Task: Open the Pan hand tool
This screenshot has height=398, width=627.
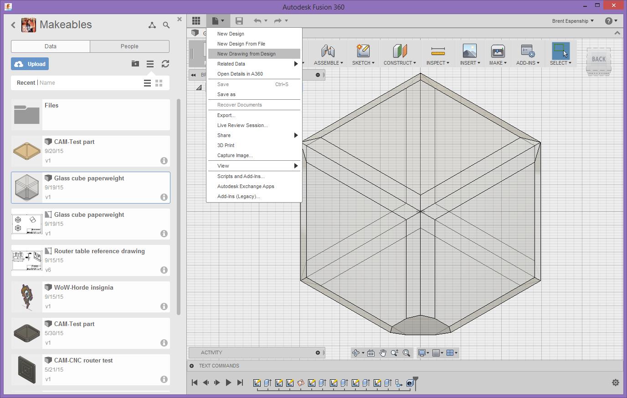Action: point(383,353)
